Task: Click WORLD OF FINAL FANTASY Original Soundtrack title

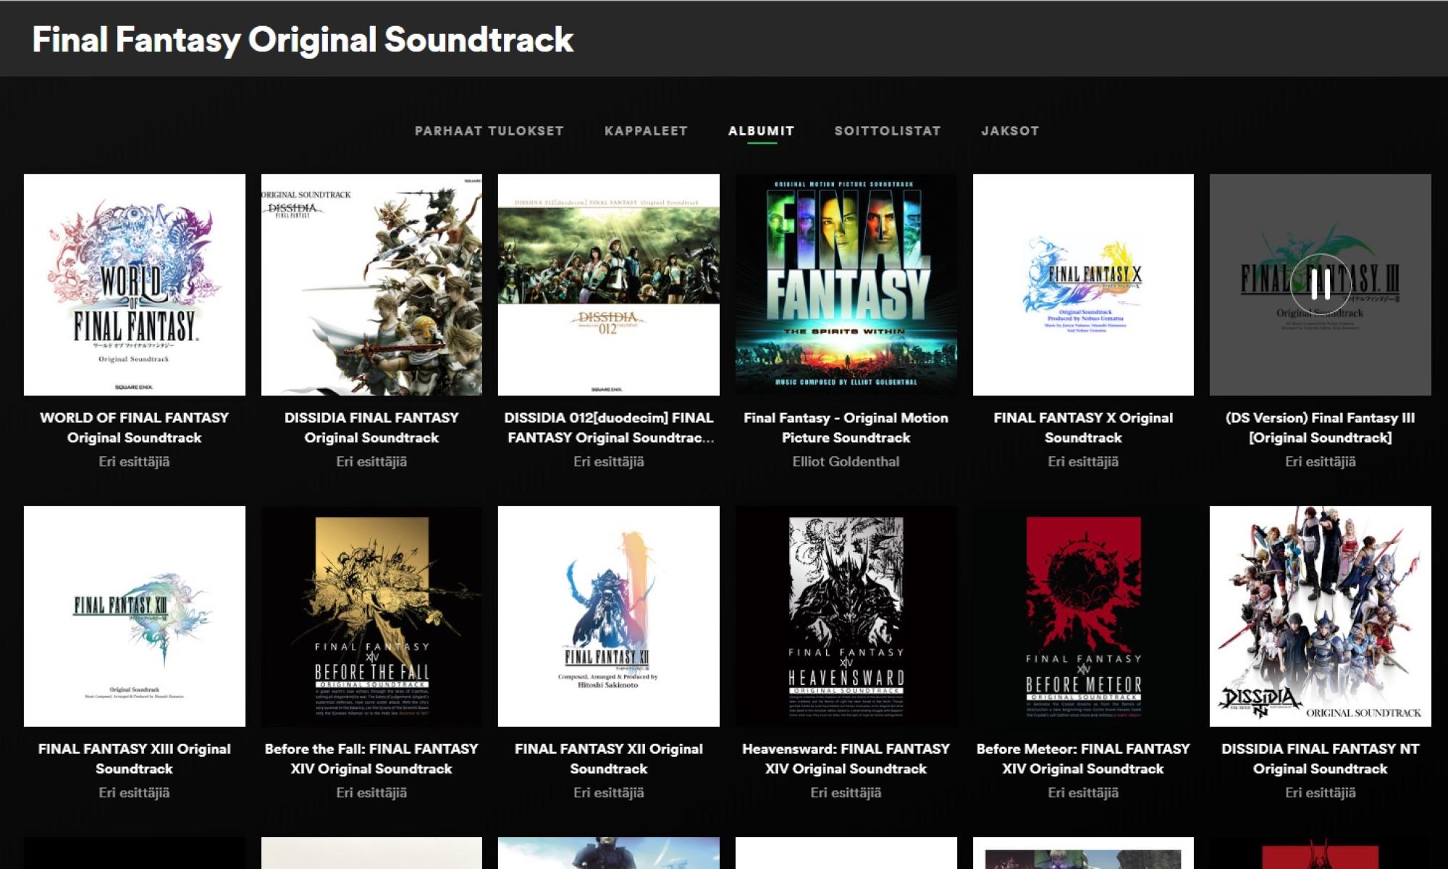Action: point(135,427)
